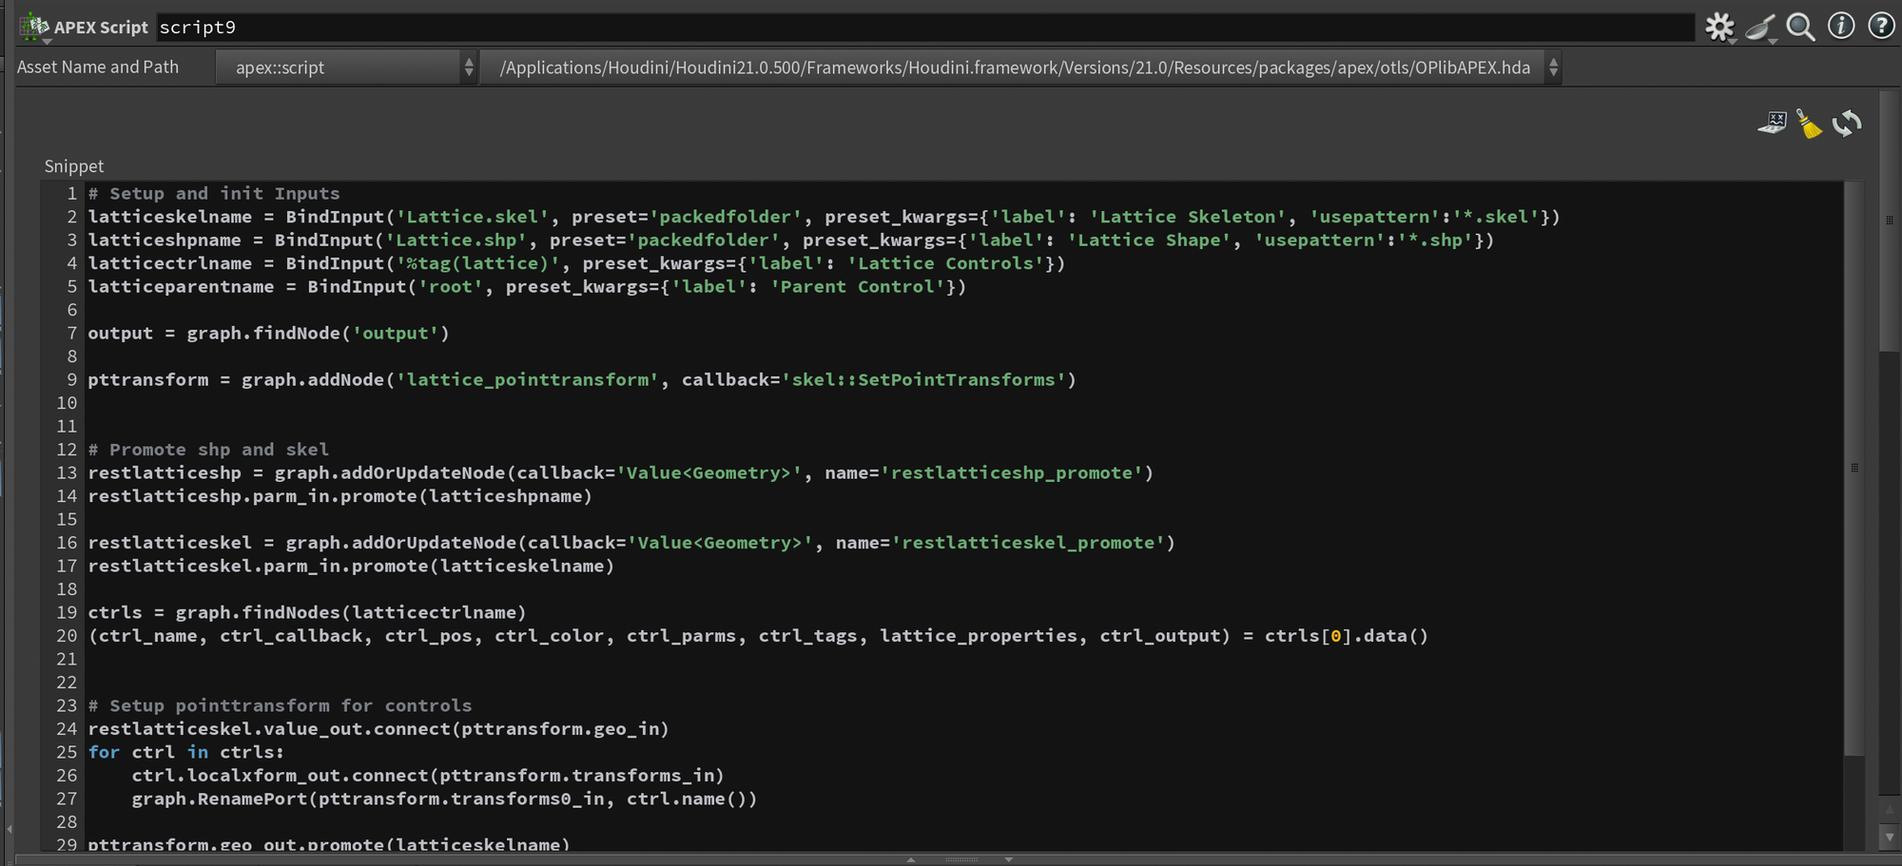Click the crashed laptop icon above snippet
This screenshot has height=866, width=1902.
click(x=1772, y=123)
